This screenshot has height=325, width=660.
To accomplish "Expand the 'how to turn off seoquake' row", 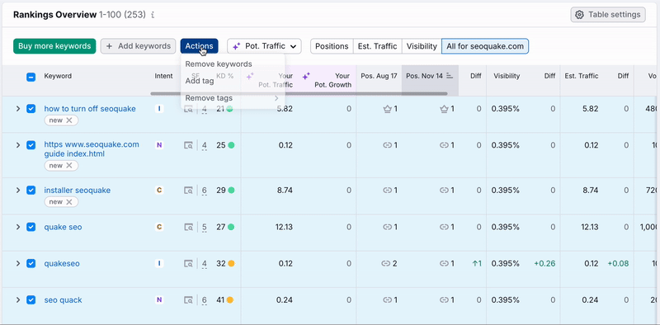I will (17, 109).
